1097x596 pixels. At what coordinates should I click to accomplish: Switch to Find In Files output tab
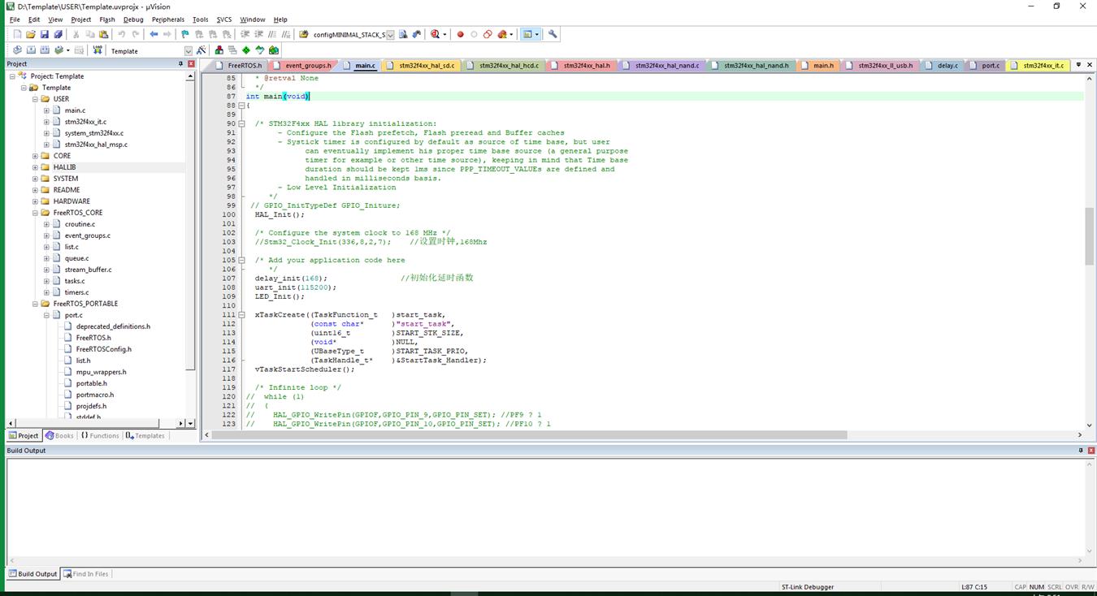pyautogui.click(x=85, y=574)
